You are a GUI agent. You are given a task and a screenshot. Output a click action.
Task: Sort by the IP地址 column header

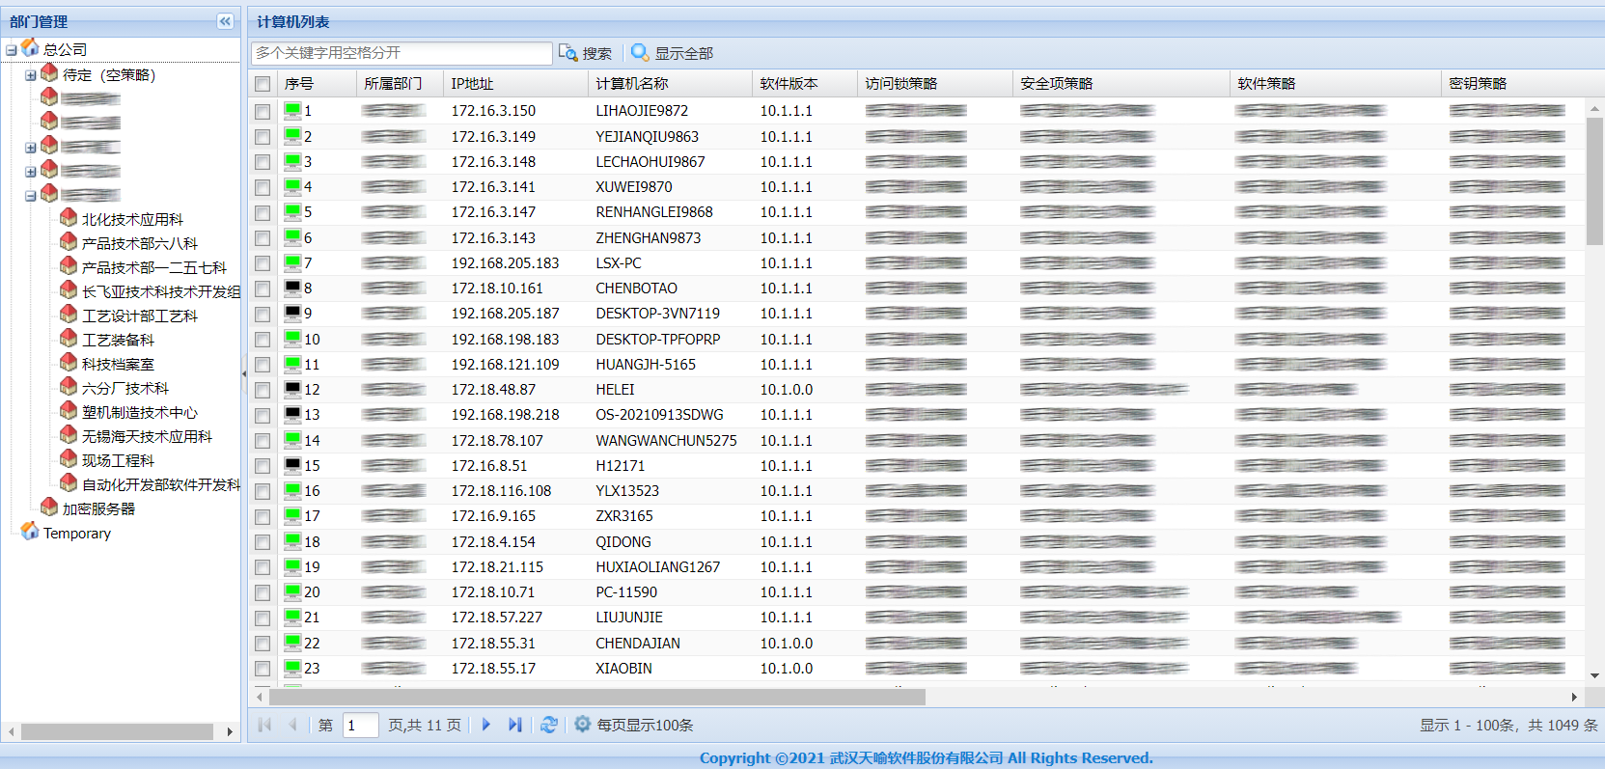472,84
